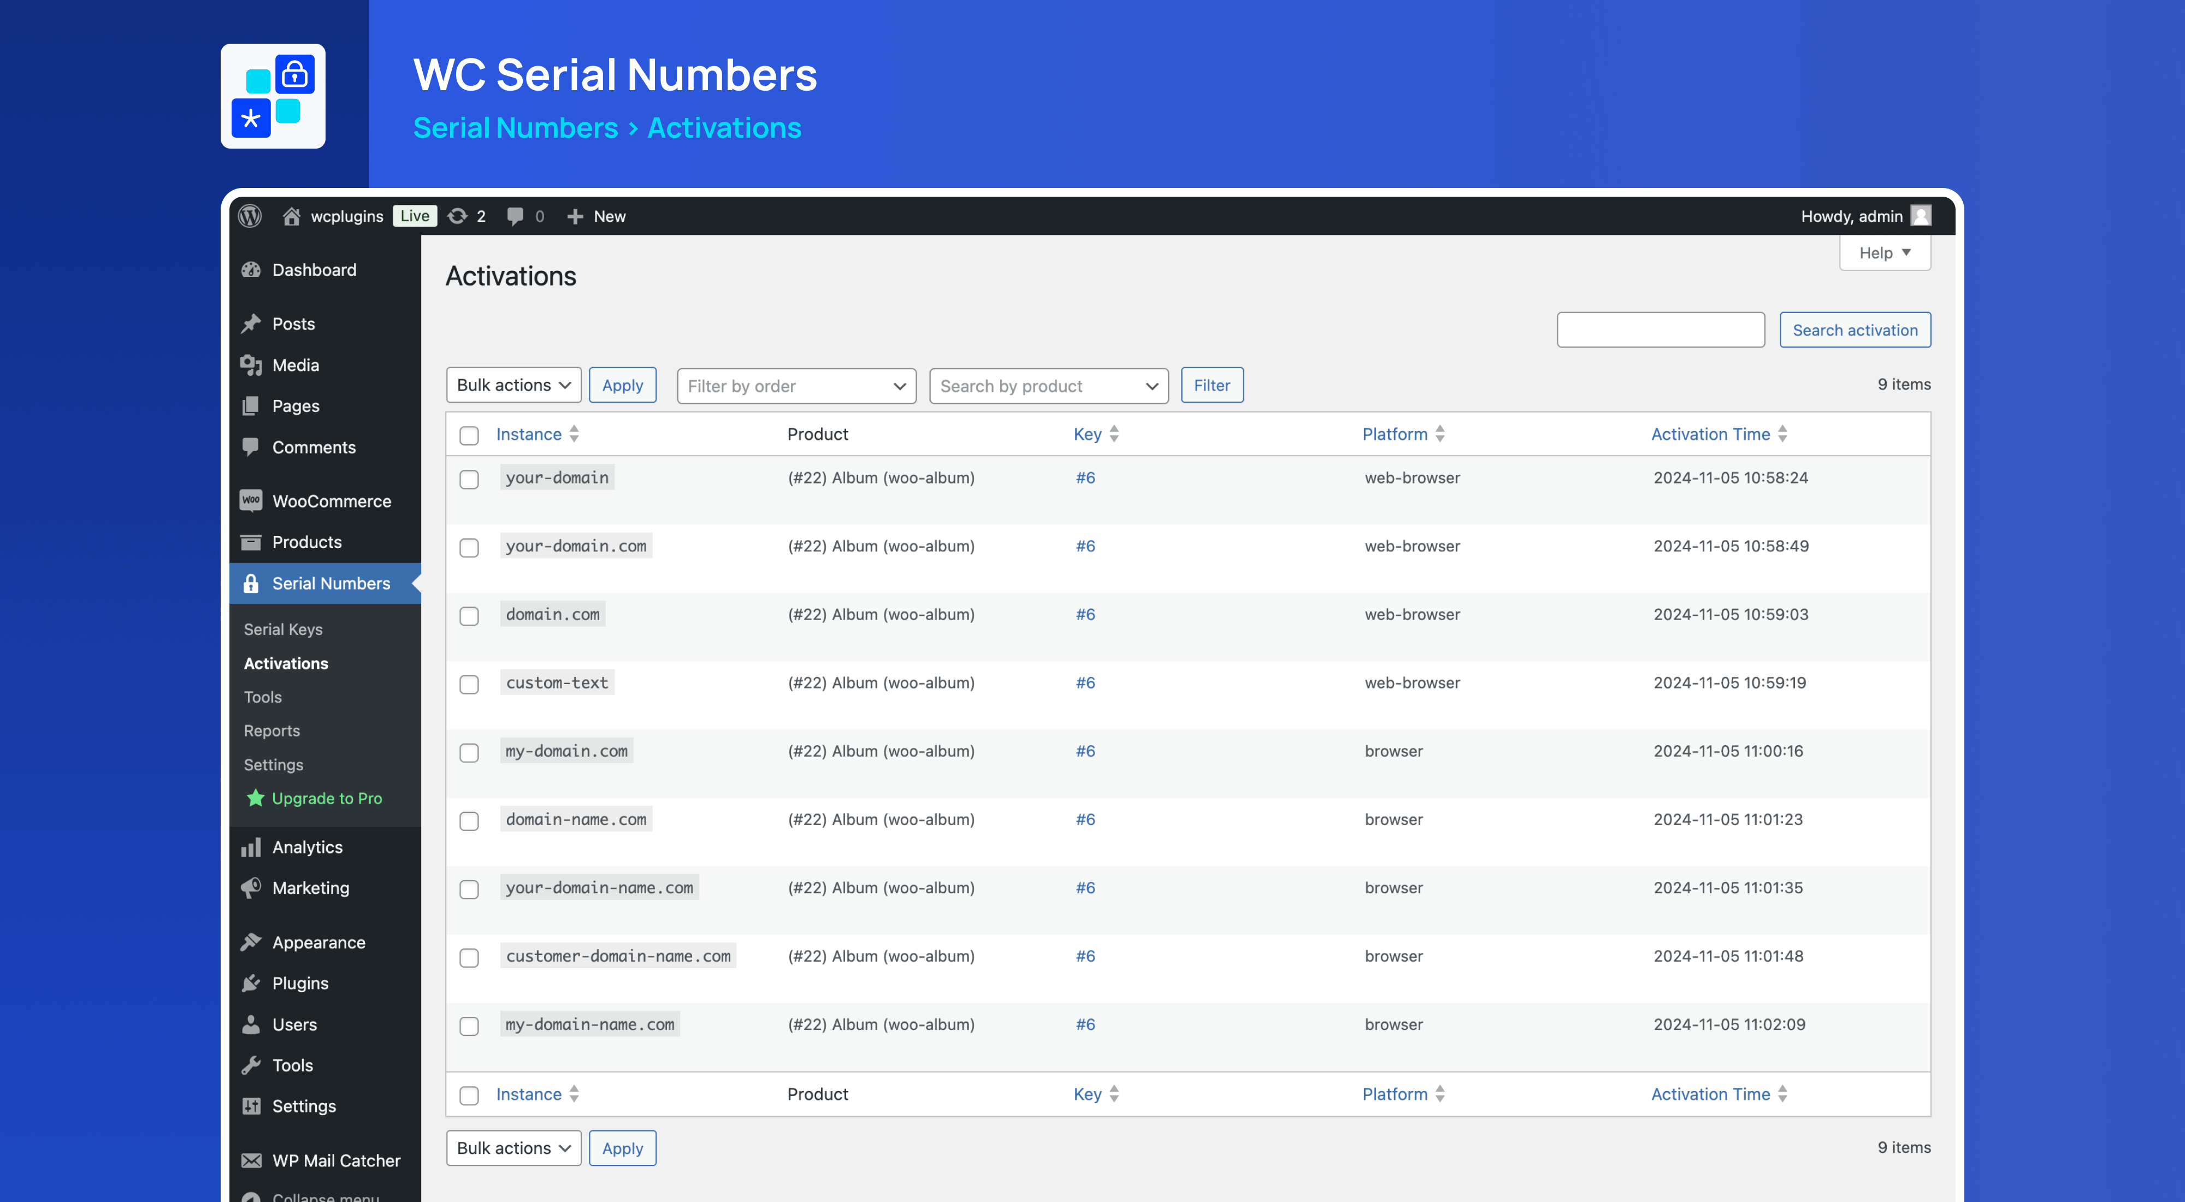Viewport: 2185px width, 1202px height.
Task: Click the WP Mail Catcher envelope icon
Action: pos(251,1160)
